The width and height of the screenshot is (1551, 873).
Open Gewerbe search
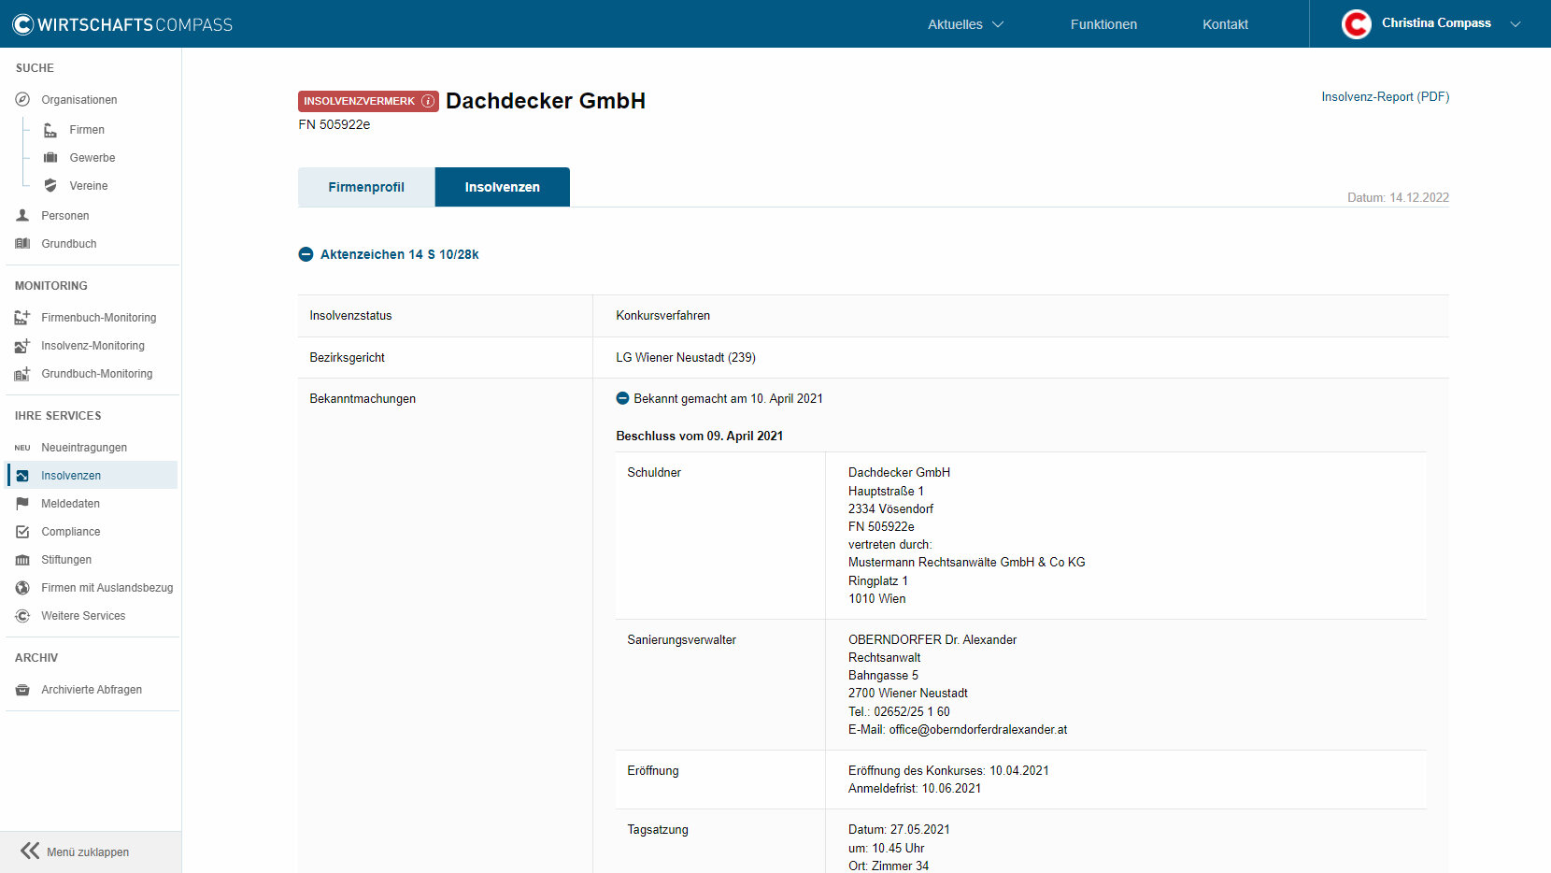(92, 158)
